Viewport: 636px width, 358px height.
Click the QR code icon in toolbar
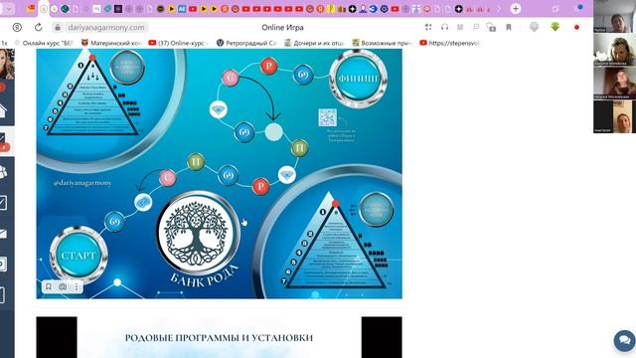428,27
